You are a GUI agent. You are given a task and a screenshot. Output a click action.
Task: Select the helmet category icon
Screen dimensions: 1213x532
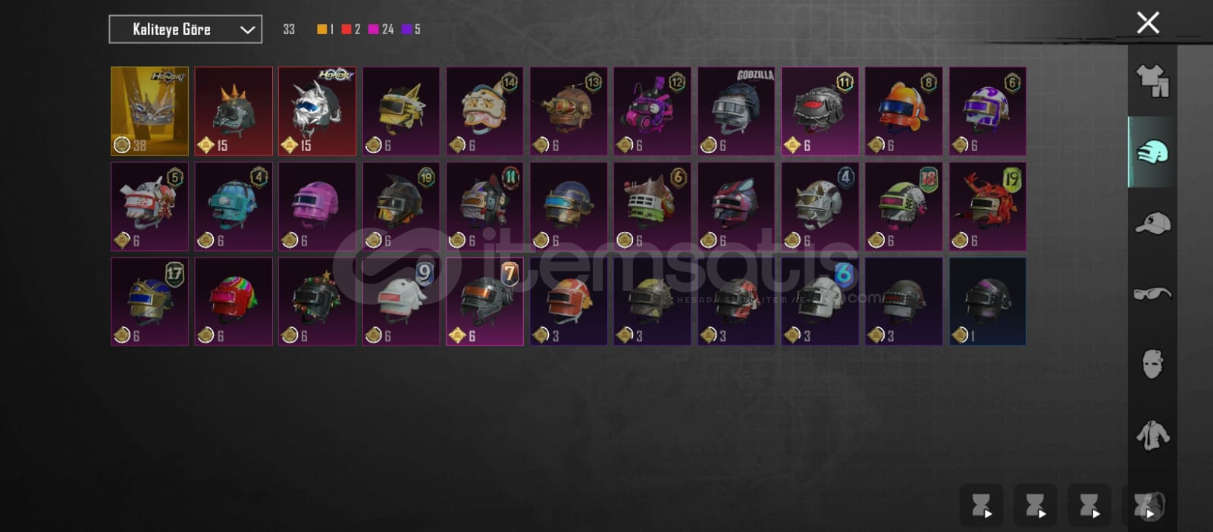point(1152,152)
